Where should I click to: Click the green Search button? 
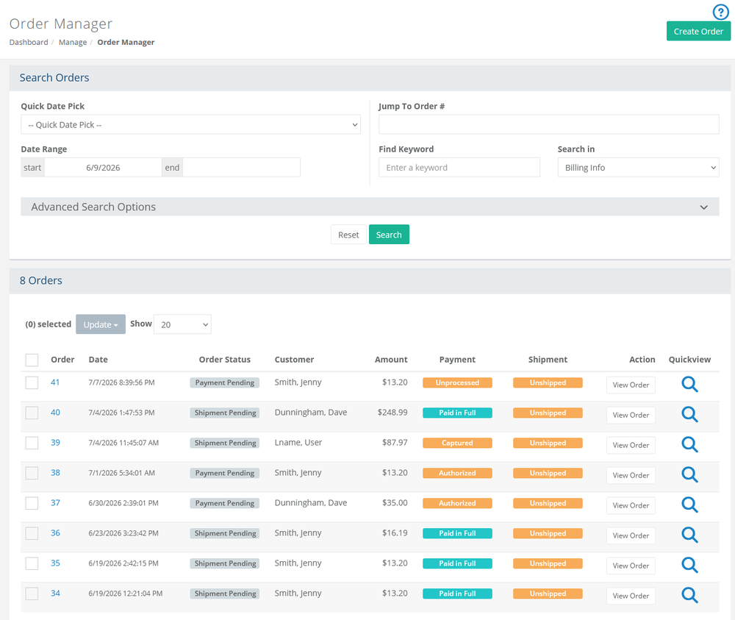[389, 235]
